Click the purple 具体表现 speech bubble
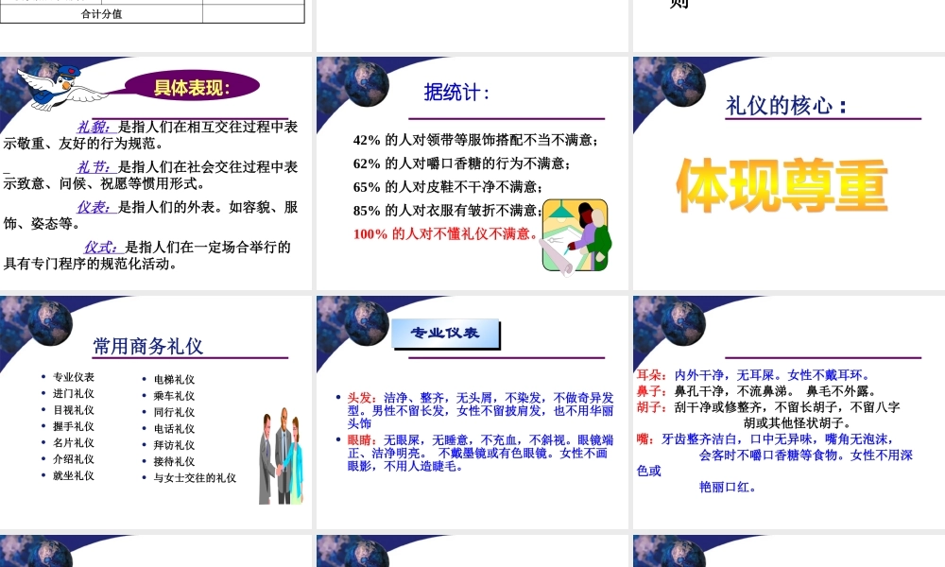 [x=192, y=87]
